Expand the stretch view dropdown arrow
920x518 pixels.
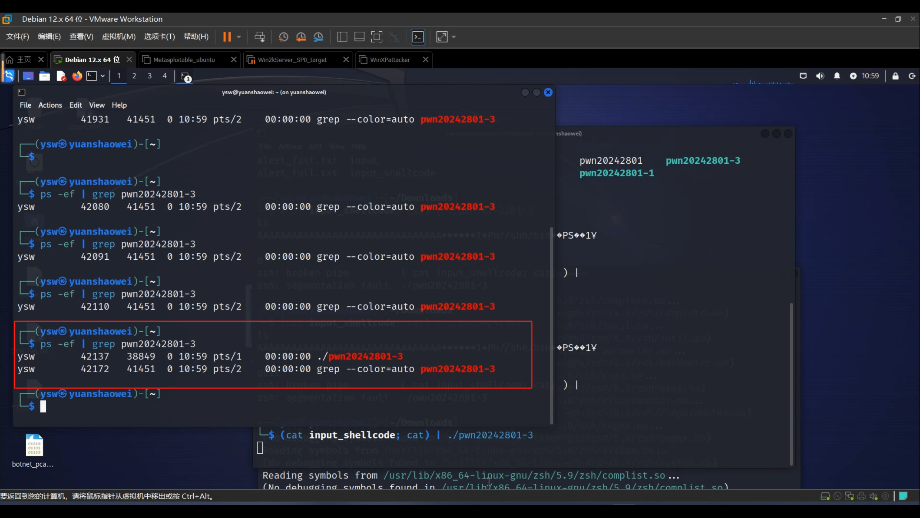[454, 37]
